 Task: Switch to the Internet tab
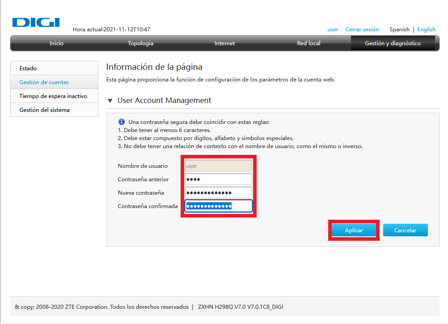(224, 43)
